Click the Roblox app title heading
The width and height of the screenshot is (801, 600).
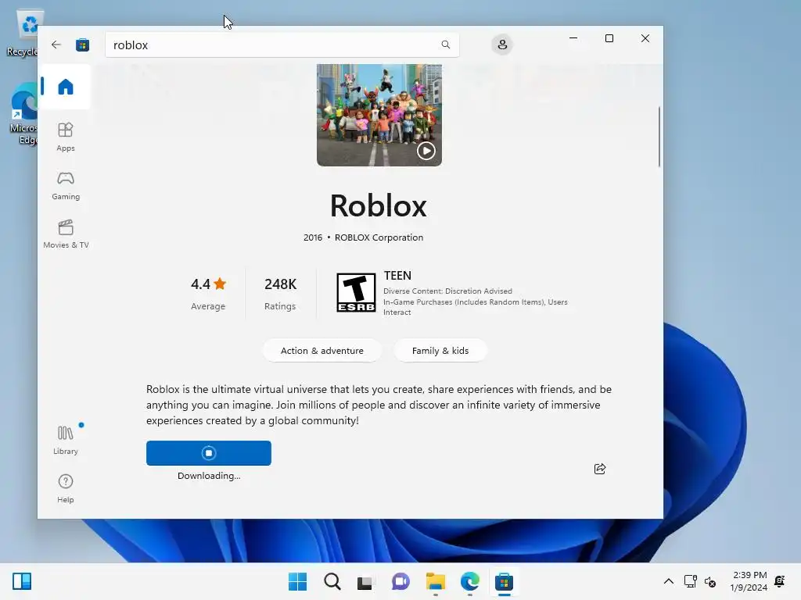click(x=378, y=205)
